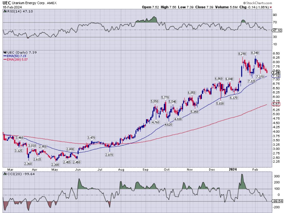Click the 7.120 low price label
This screenshot has height=213, width=287.
tap(252, 81)
